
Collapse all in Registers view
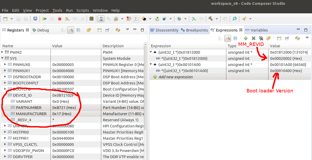(78, 30)
